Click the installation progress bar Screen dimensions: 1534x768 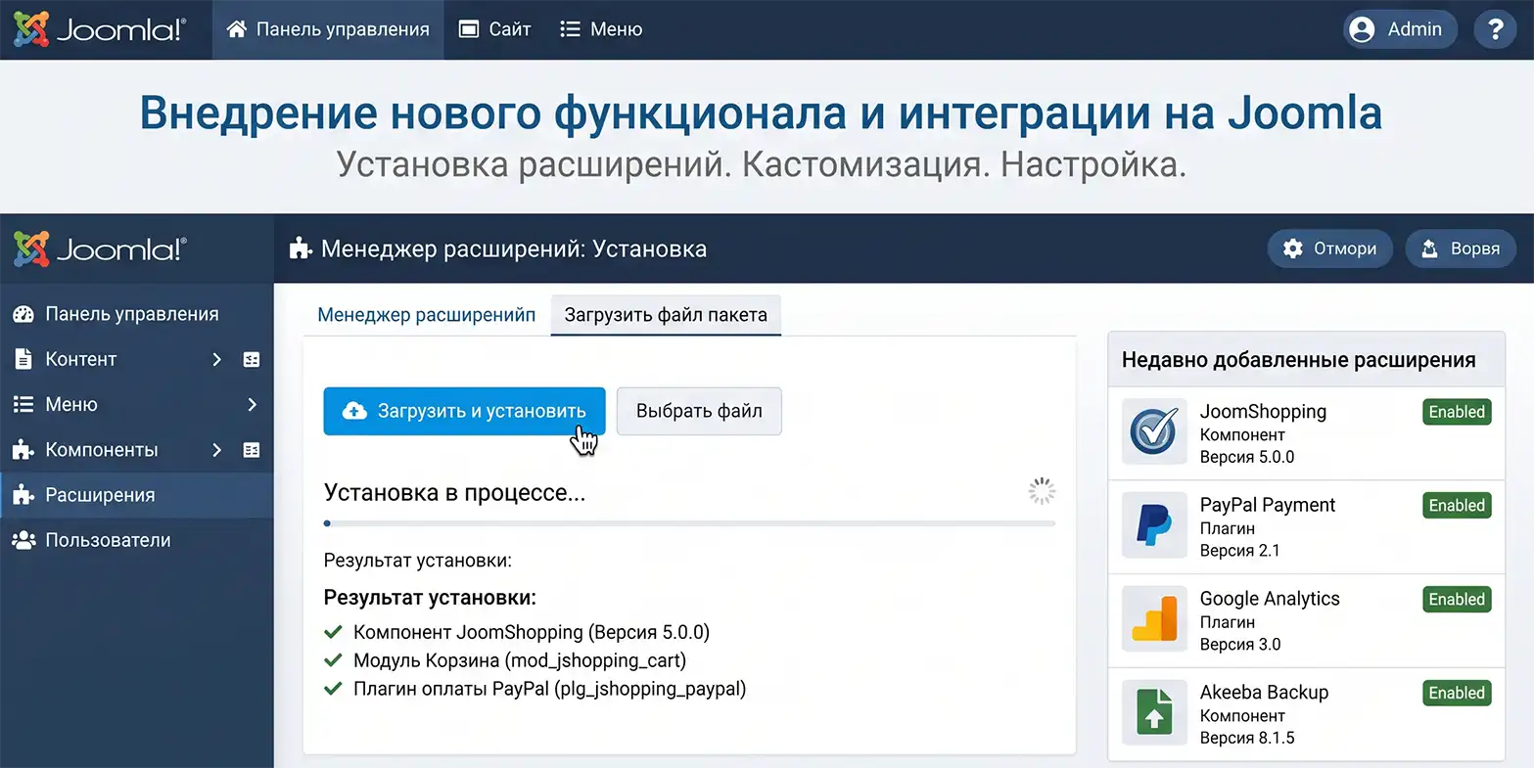pyautogui.click(x=690, y=523)
